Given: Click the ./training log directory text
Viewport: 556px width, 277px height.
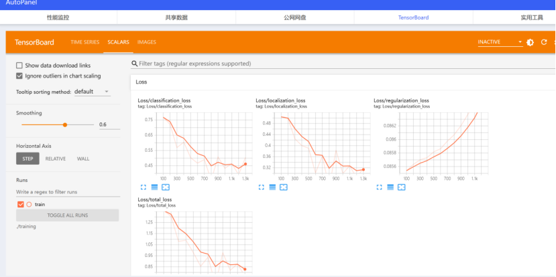Looking at the screenshot, I should pos(26,226).
